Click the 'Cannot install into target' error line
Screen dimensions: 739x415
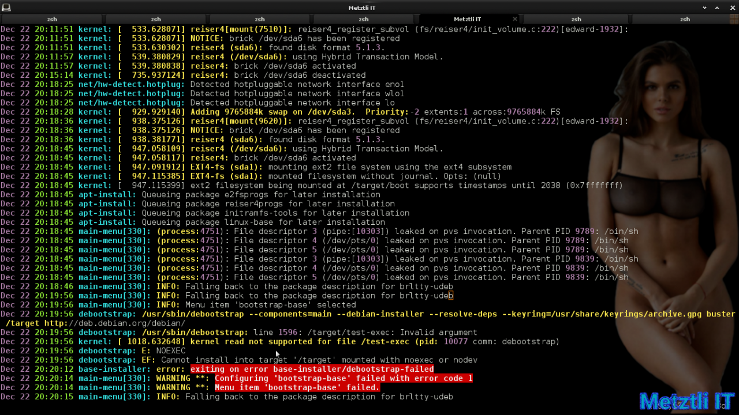pos(319,360)
